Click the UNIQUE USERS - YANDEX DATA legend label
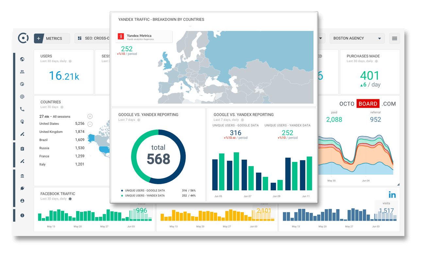 [145, 196]
